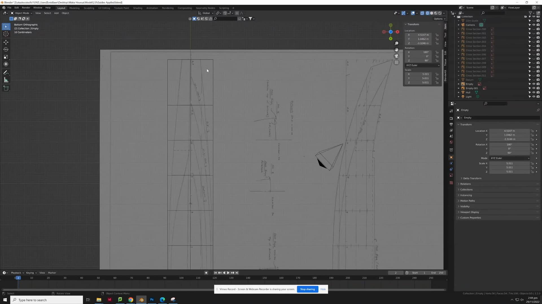Image resolution: width=542 pixels, height=304 pixels.
Task: Select the Rotate tool
Action: pyautogui.click(x=6, y=49)
